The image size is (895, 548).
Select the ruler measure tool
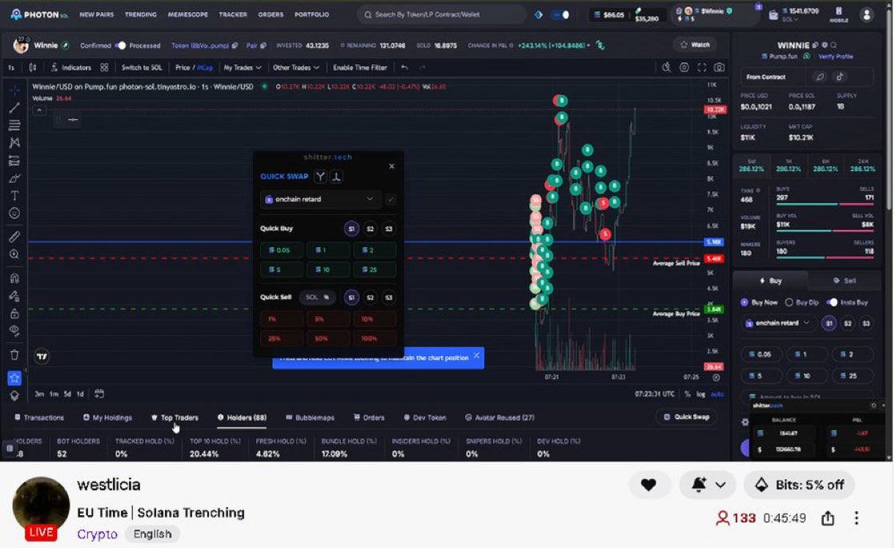pyautogui.click(x=14, y=237)
